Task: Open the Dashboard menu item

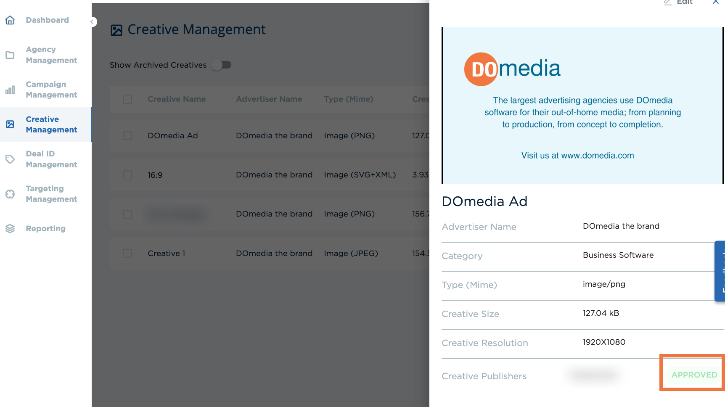Action: (47, 20)
